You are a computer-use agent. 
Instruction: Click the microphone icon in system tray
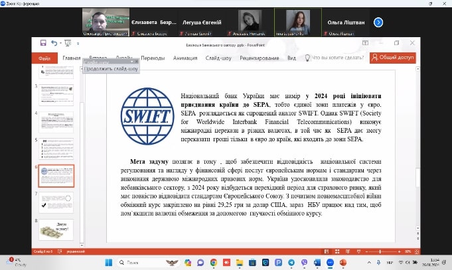(x=378, y=263)
